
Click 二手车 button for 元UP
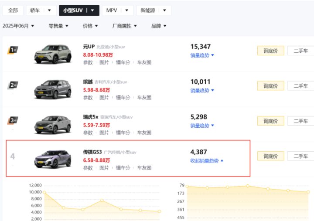(300, 51)
